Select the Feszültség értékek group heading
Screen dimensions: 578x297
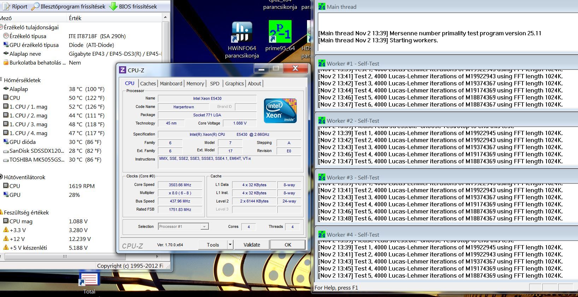(x=26, y=212)
